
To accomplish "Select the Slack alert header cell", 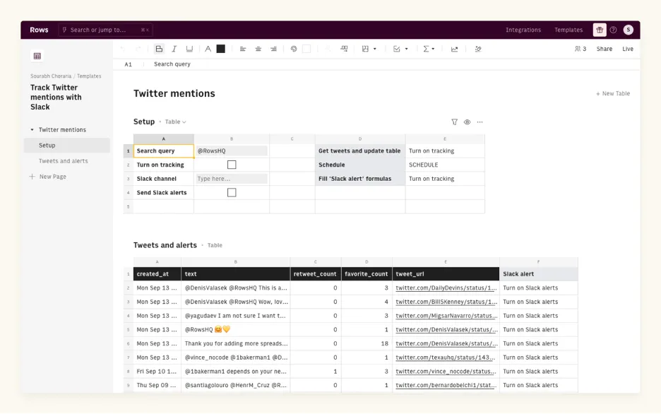I will 538,274.
